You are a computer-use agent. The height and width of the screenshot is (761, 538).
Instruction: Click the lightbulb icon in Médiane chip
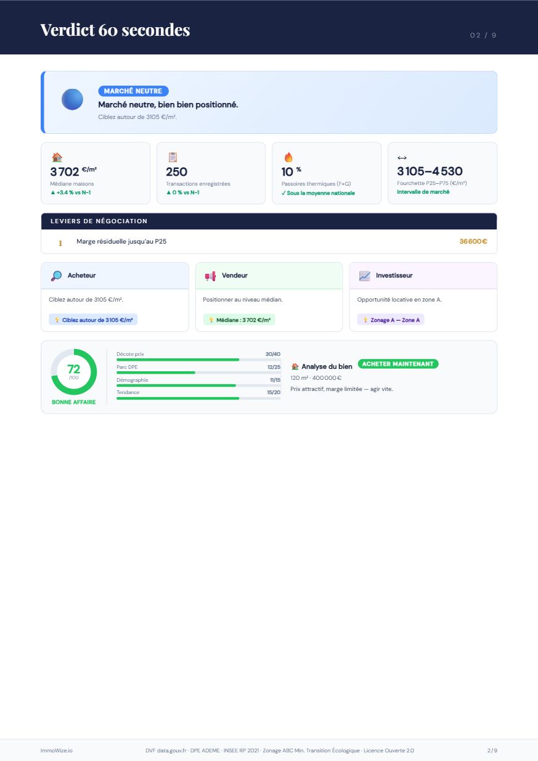point(211,320)
